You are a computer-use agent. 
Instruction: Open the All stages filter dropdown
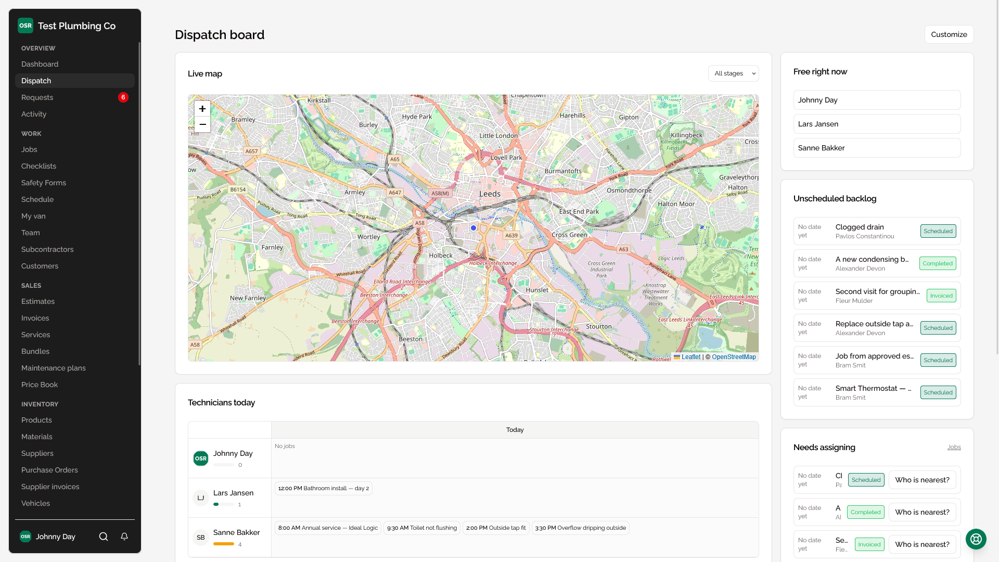tap(734, 73)
